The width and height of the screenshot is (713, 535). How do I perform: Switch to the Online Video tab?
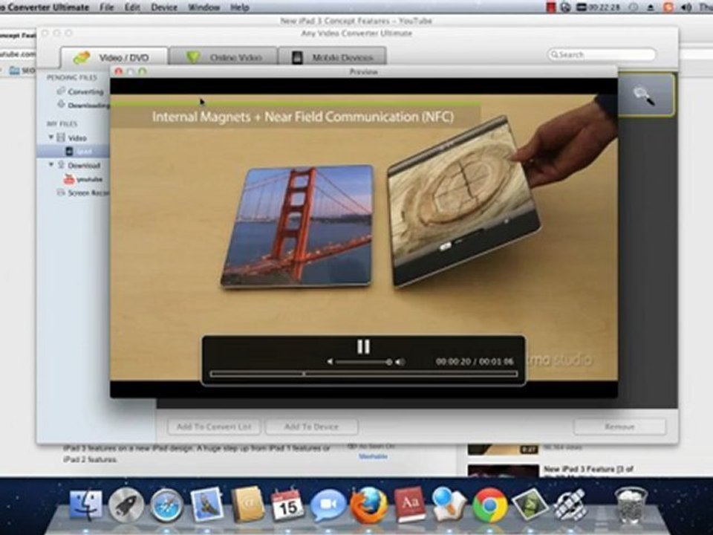pyautogui.click(x=224, y=58)
